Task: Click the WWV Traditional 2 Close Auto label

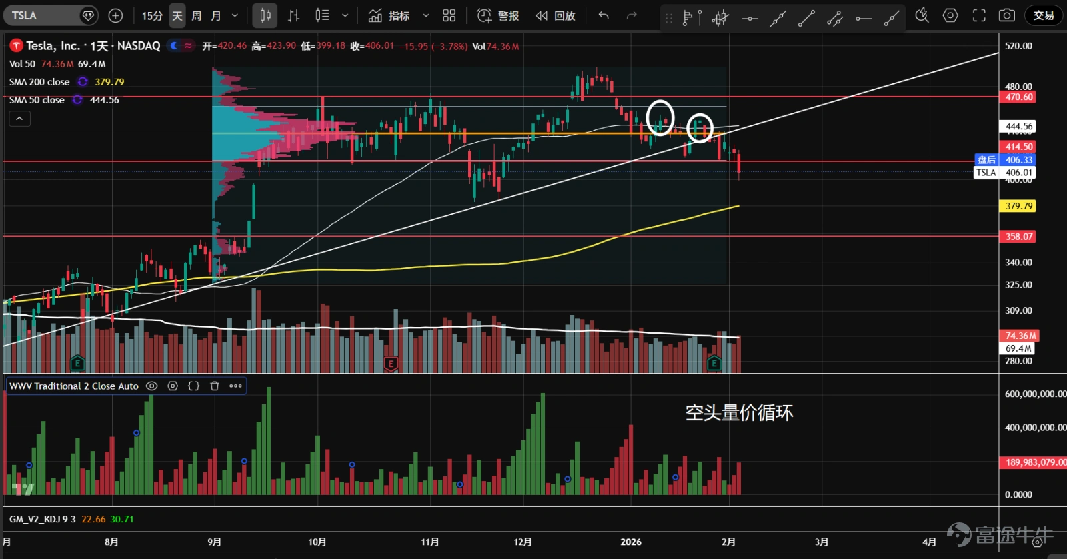Action: point(74,386)
